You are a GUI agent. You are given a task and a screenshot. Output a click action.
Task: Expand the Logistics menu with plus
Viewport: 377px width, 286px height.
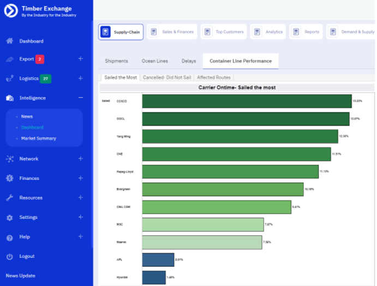(81, 78)
